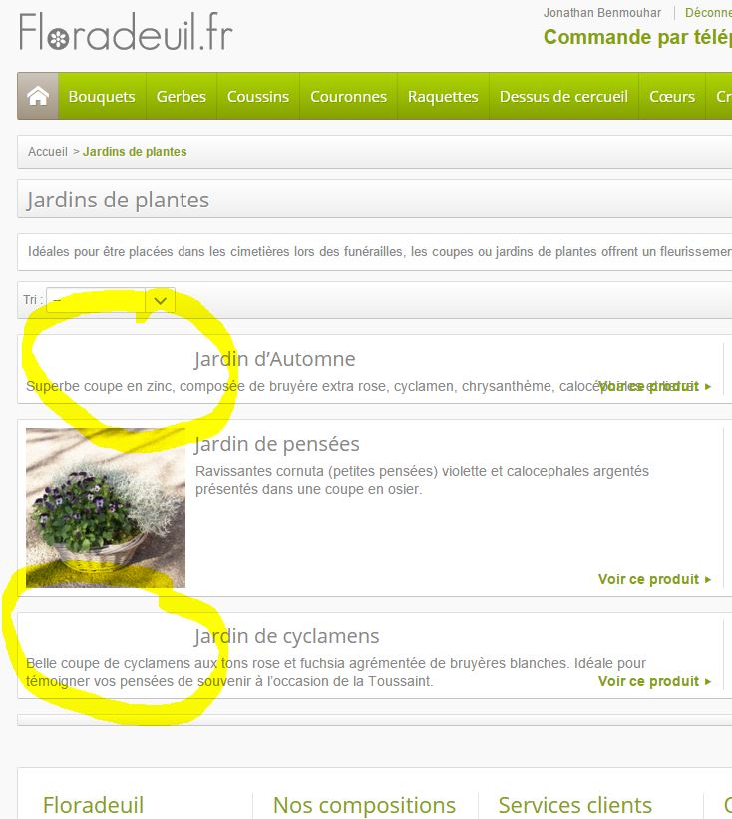Click the Idéales pour être placées intro text
The image size is (732, 819).
tap(380, 252)
